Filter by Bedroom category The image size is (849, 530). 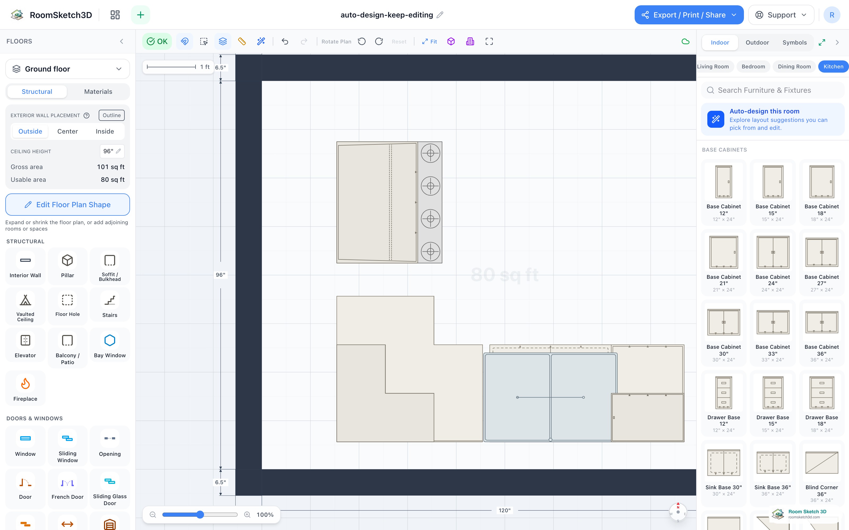(753, 67)
